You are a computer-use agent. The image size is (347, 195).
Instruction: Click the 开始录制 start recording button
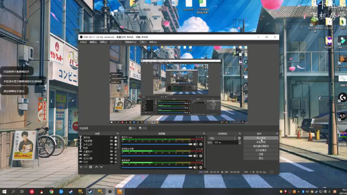click(261, 142)
